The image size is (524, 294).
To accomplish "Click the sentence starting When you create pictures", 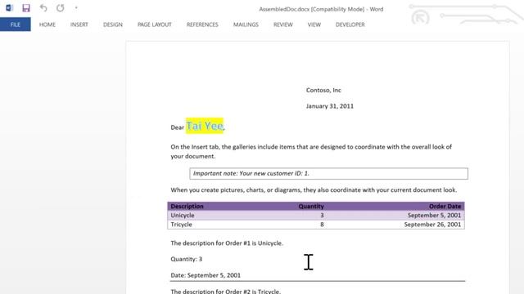I will point(314,190).
